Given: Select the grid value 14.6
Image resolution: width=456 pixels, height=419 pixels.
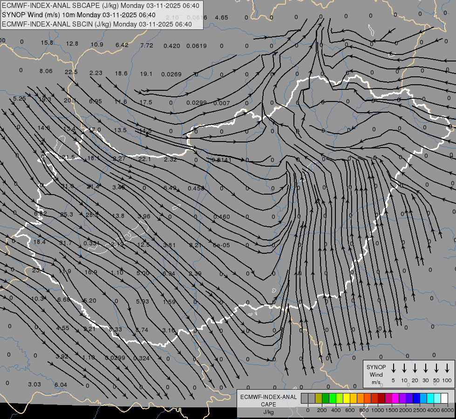Looking at the screenshot, I should pyautogui.click(x=44, y=128).
